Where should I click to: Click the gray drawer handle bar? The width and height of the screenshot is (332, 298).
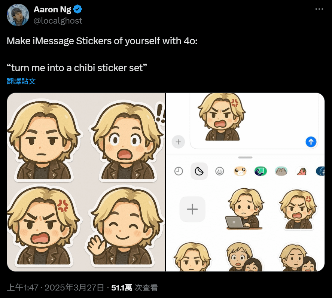pos(245,157)
